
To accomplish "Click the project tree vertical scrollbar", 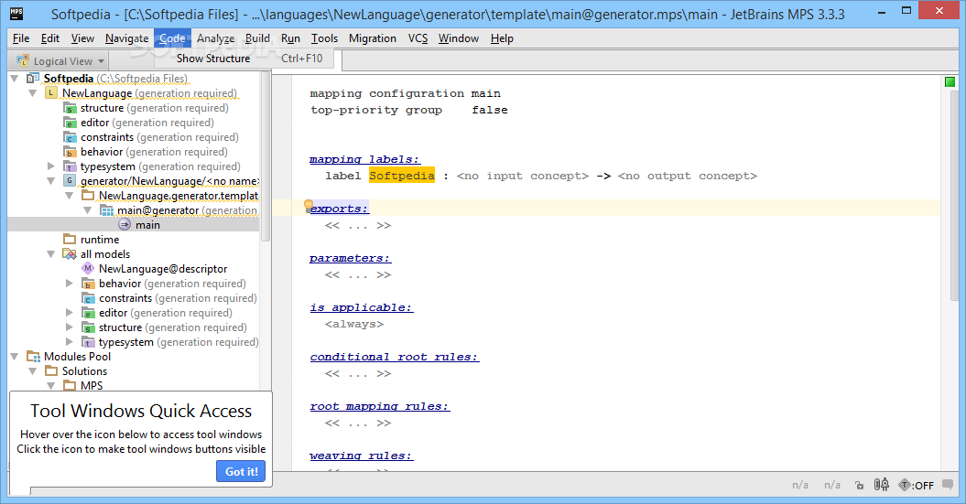I will point(266,157).
